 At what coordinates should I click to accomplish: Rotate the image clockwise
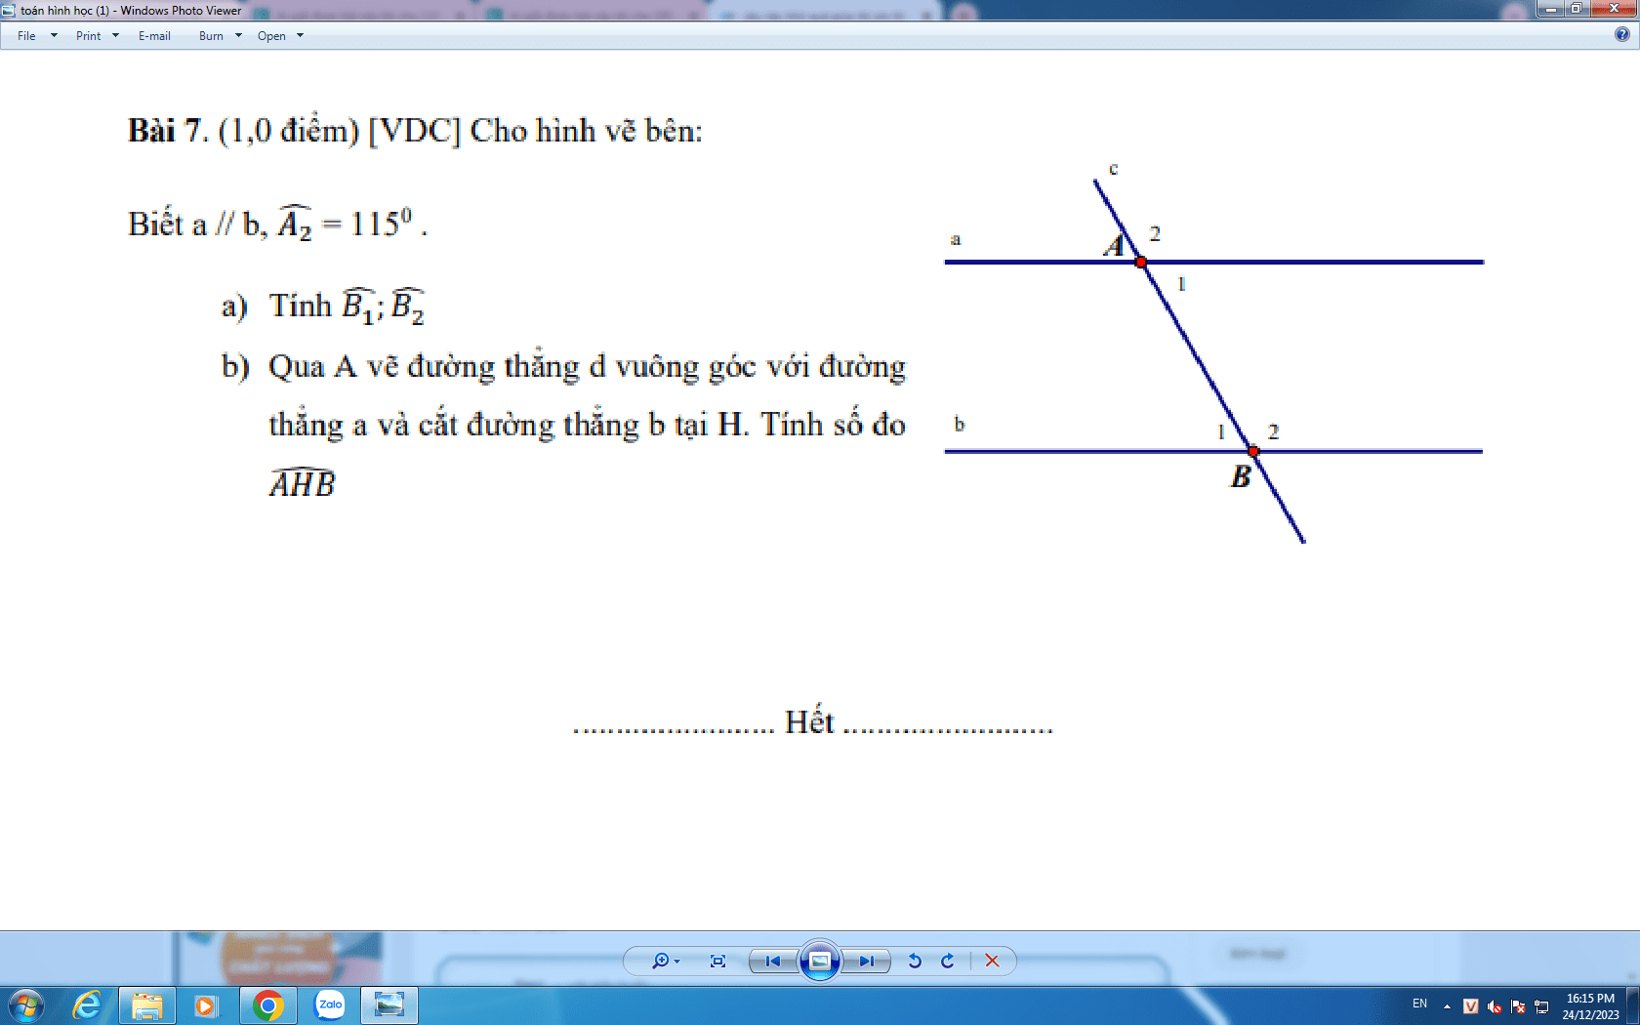tap(947, 961)
